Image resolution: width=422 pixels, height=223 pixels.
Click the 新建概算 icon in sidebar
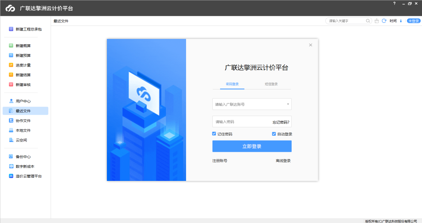pos(11,46)
